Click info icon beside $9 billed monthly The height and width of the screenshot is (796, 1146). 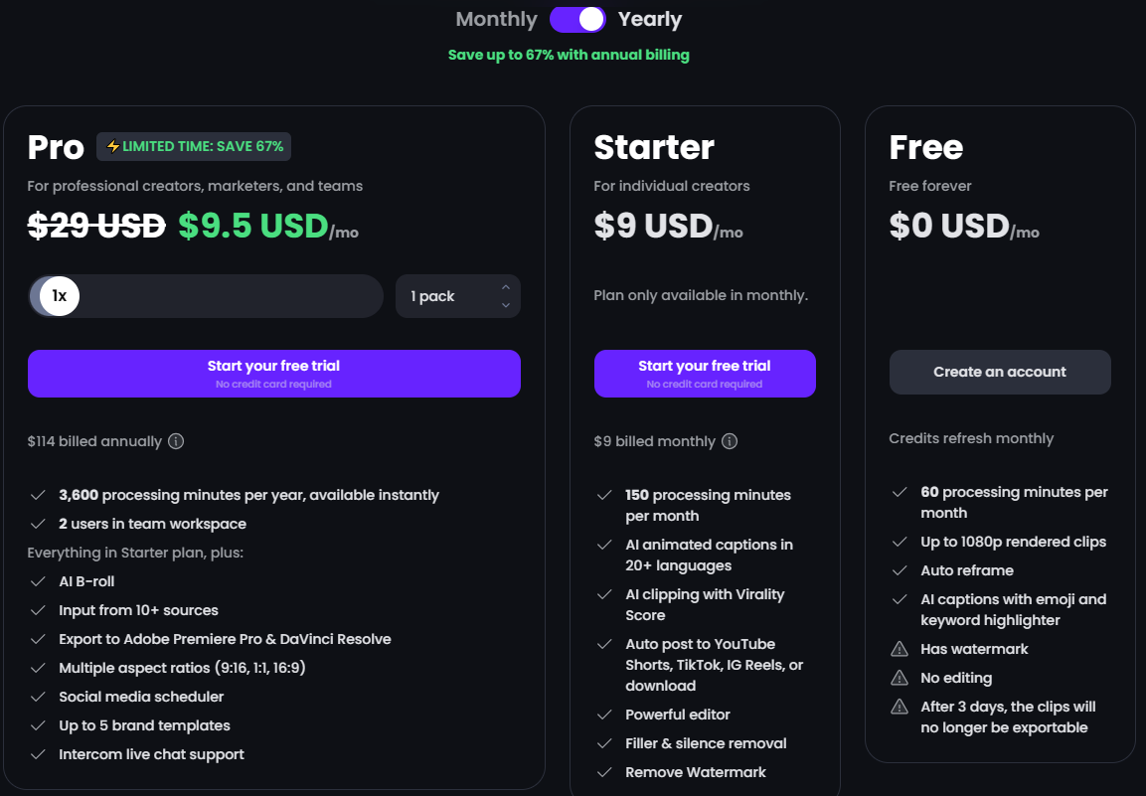(730, 441)
